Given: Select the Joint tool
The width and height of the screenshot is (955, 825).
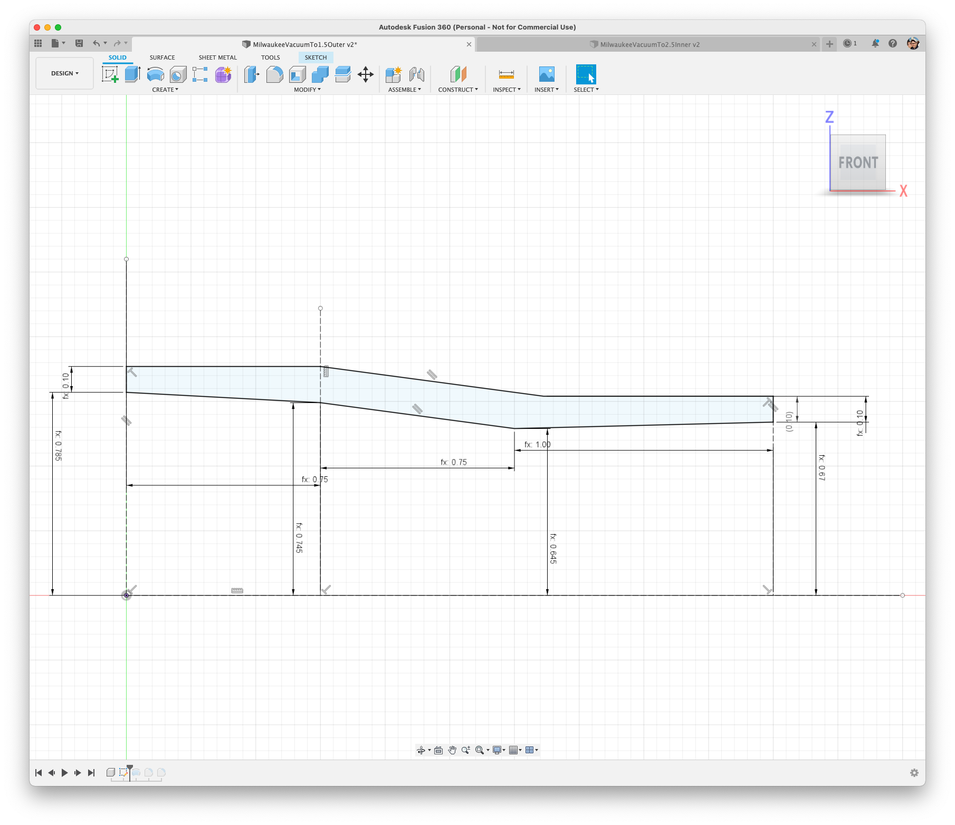Looking at the screenshot, I should click(x=417, y=74).
